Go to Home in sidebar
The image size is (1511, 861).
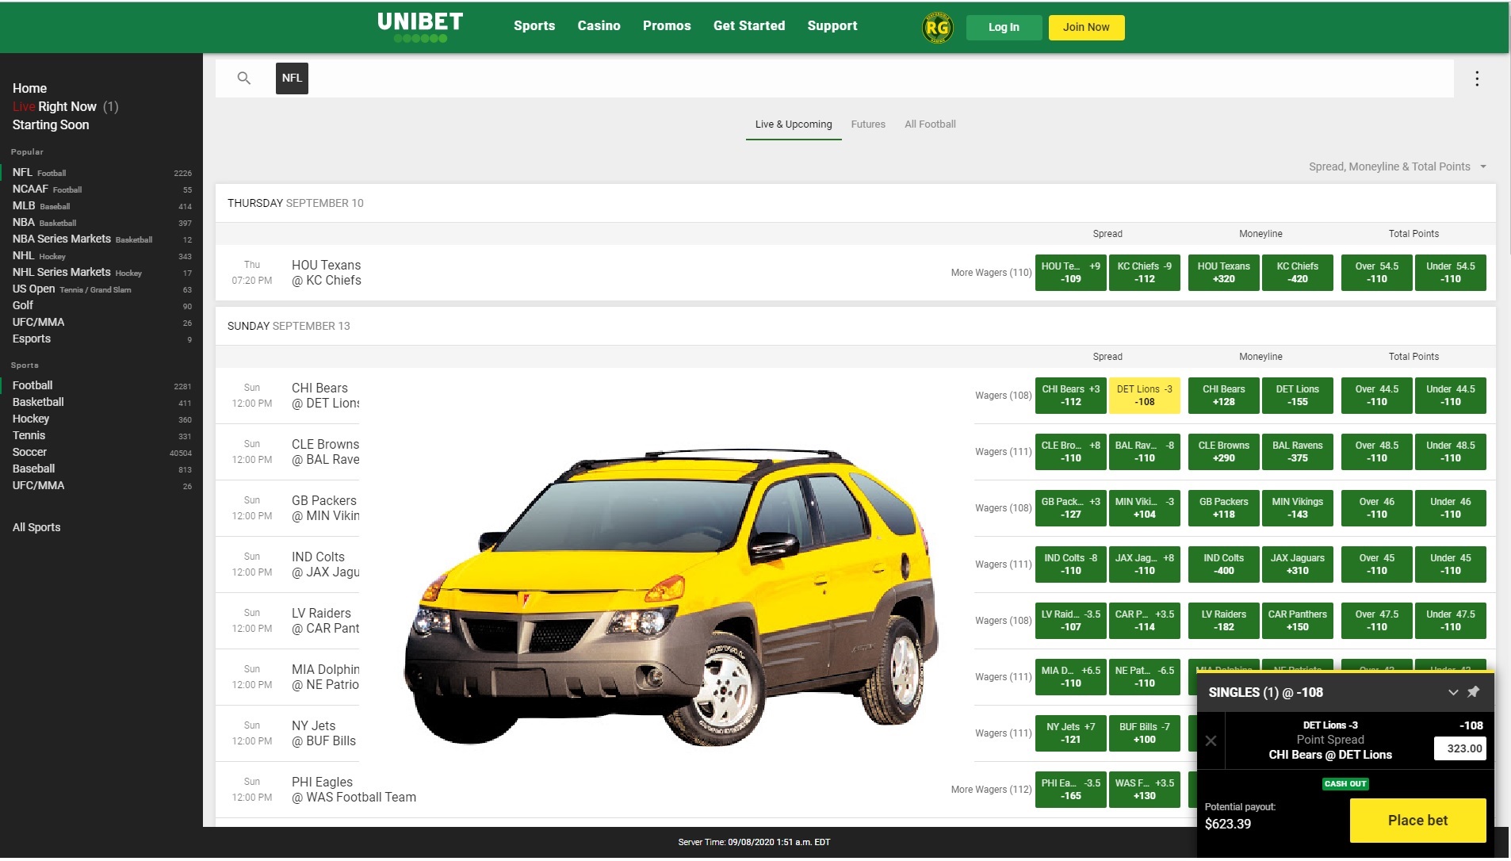29,88
